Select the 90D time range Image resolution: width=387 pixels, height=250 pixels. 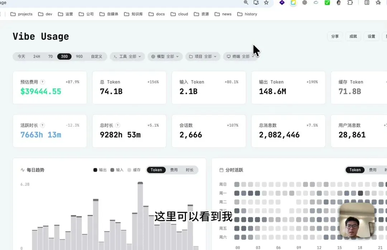pyautogui.click(x=79, y=57)
